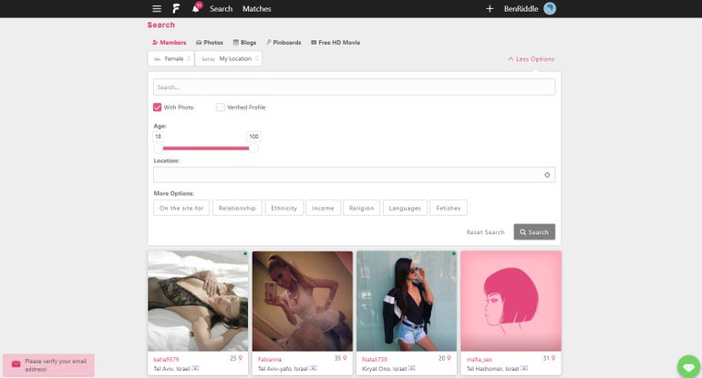The width and height of the screenshot is (702, 378).
Task: Click the email verification envelope icon
Action: (15, 364)
